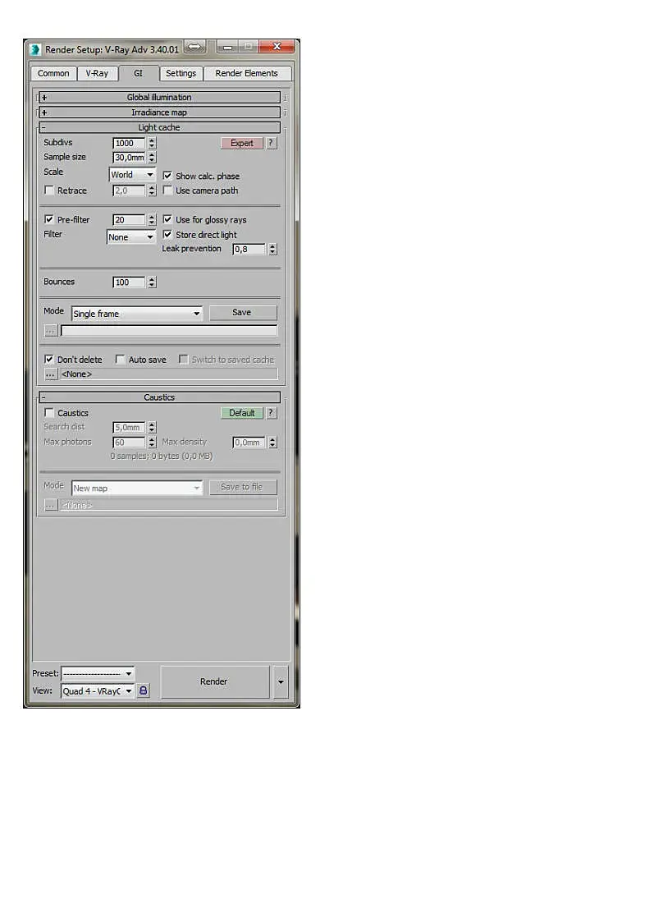Viewport: 654px width, 922px height.
Task: Expand the Global illumination rollout
Action: pos(159,98)
